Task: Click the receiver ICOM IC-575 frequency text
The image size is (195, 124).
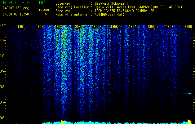Action: 124,11
